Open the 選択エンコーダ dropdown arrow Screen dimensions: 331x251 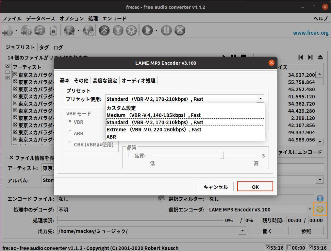[310, 209]
